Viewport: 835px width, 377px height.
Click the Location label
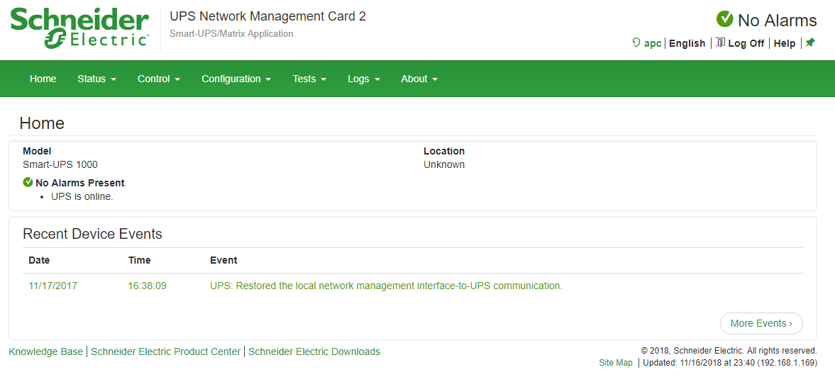click(444, 151)
